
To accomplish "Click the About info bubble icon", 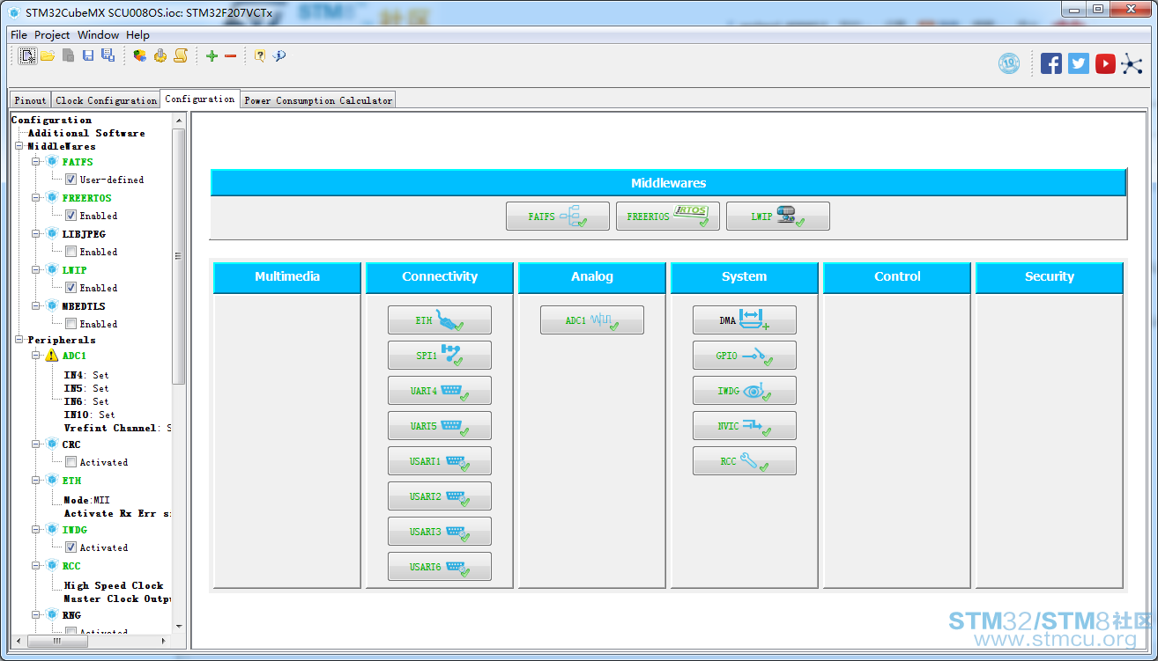I will coord(279,55).
